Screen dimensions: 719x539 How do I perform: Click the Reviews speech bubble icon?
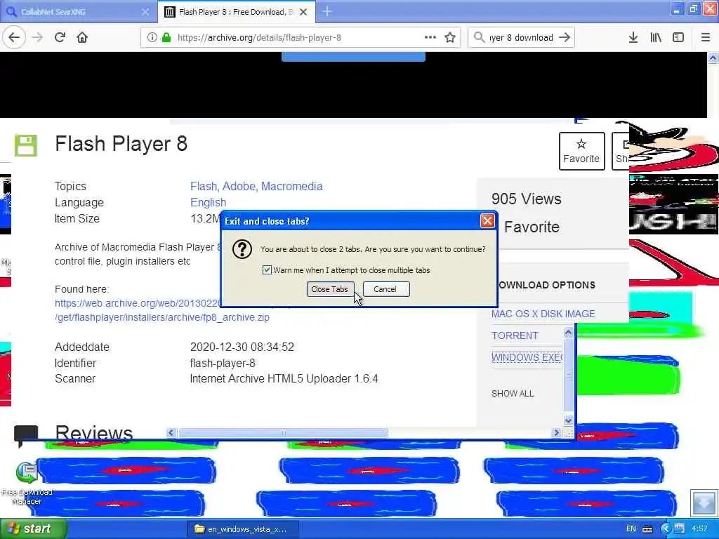26,435
